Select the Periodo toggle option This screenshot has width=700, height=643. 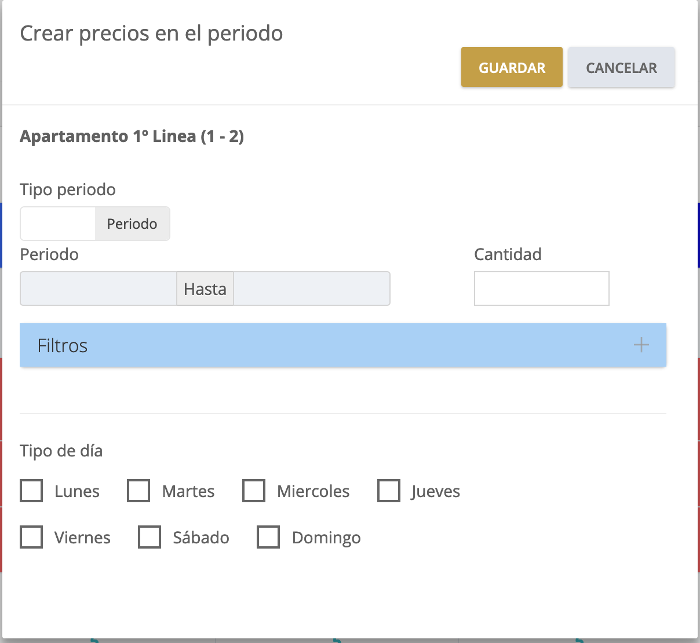132,224
